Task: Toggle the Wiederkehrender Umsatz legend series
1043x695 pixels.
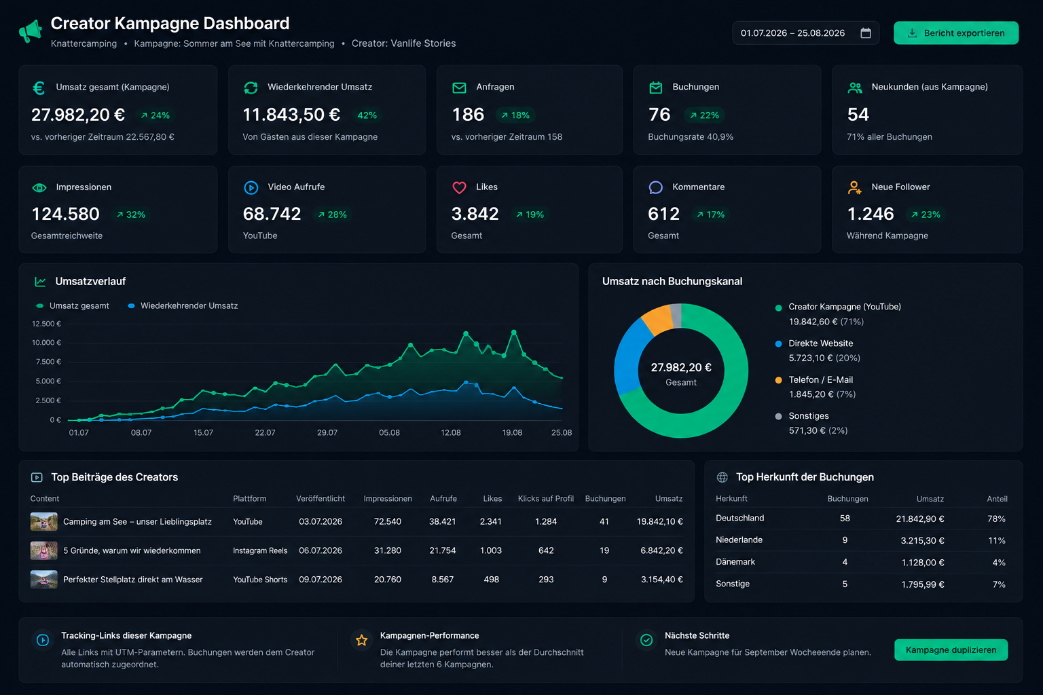Action: pyautogui.click(x=183, y=306)
